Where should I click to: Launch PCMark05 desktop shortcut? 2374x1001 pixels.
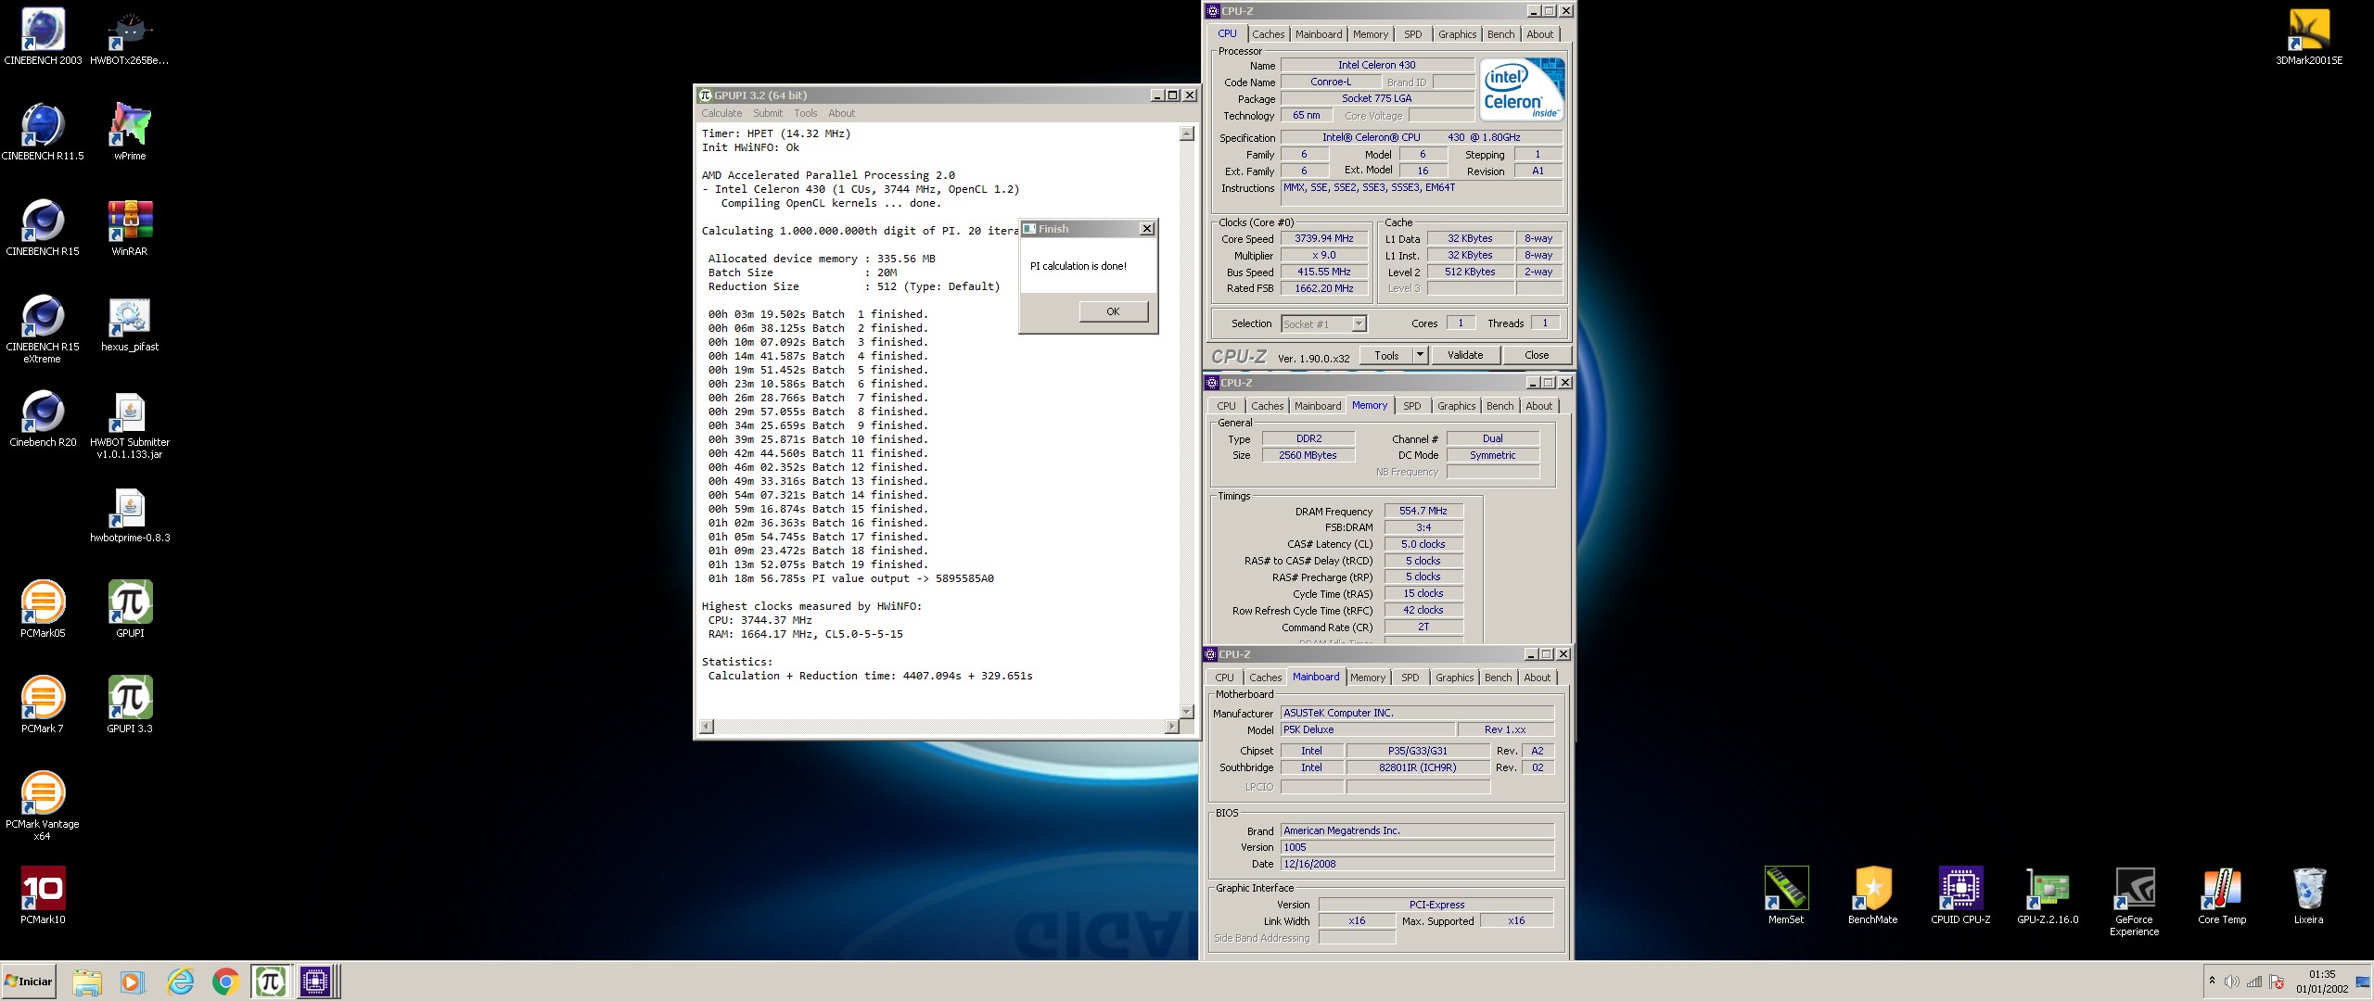pos(43,610)
